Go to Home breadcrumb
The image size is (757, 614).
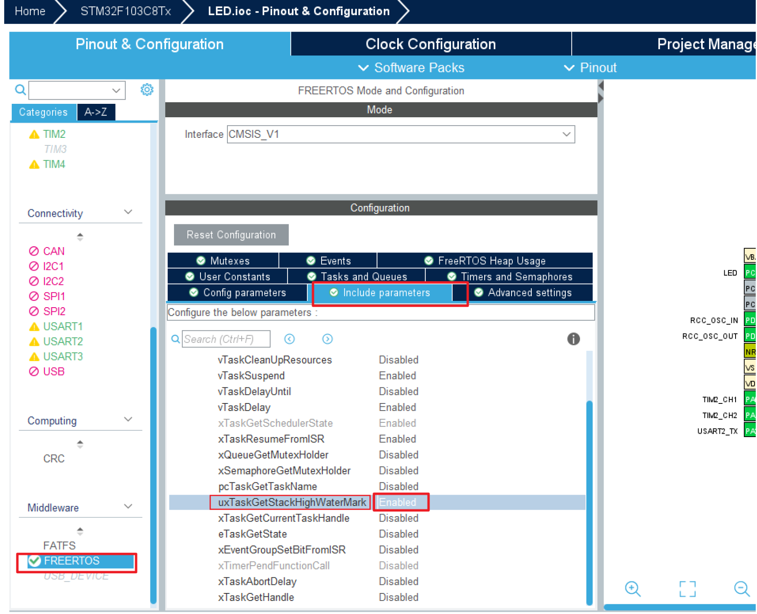point(30,11)
